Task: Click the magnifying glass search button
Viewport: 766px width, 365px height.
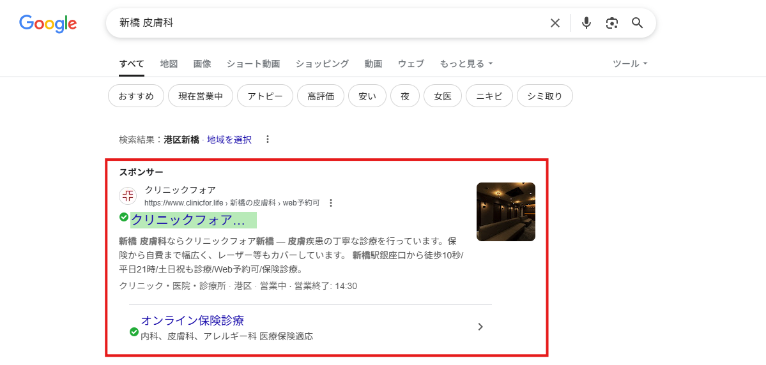Action: click(x=637, y=23)
